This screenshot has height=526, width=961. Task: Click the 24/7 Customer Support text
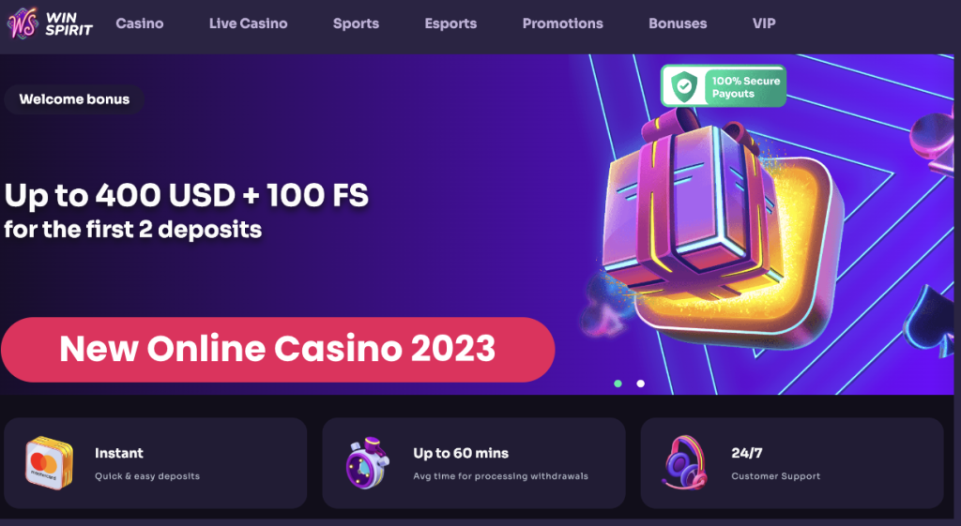[775, 463]
